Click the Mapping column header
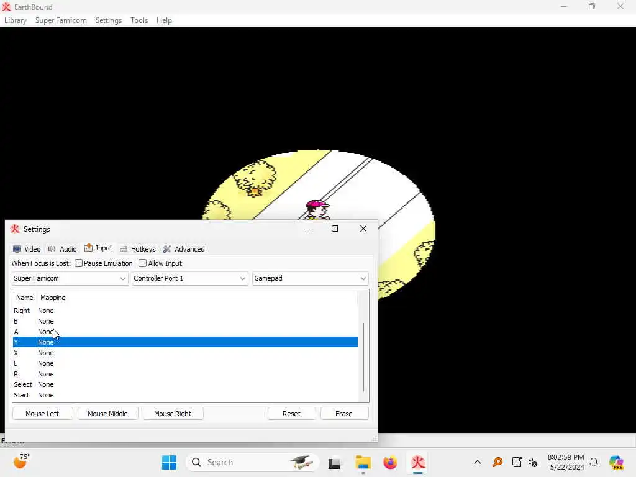 click(53, 298)
